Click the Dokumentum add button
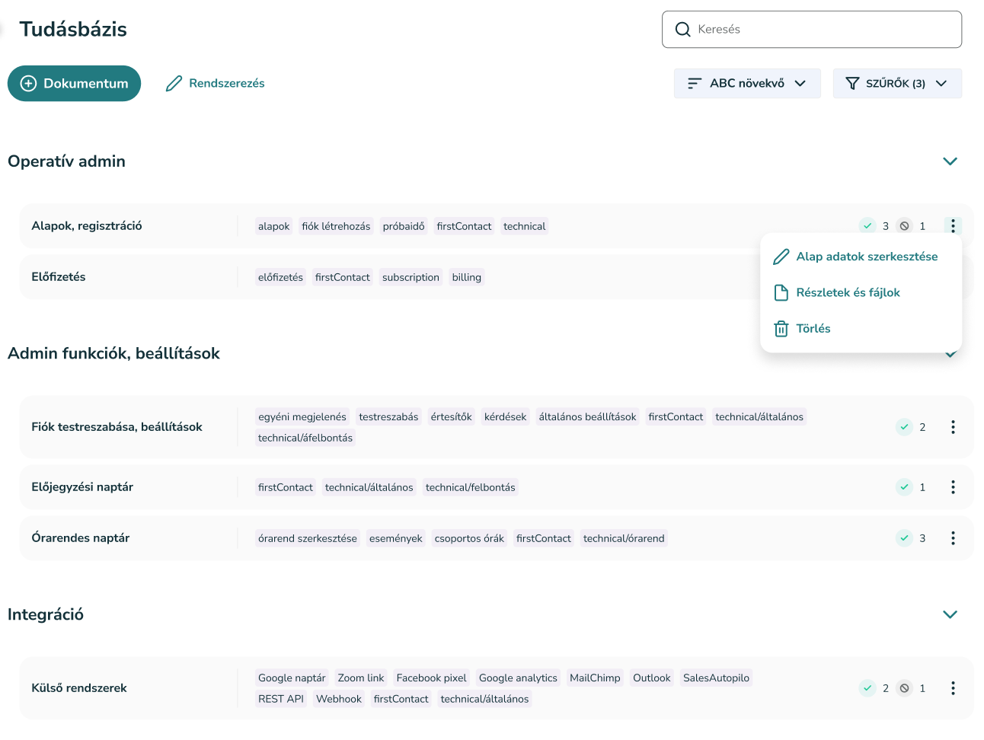The height and width of the screenshot is (740, 984). tap(75, 84)
